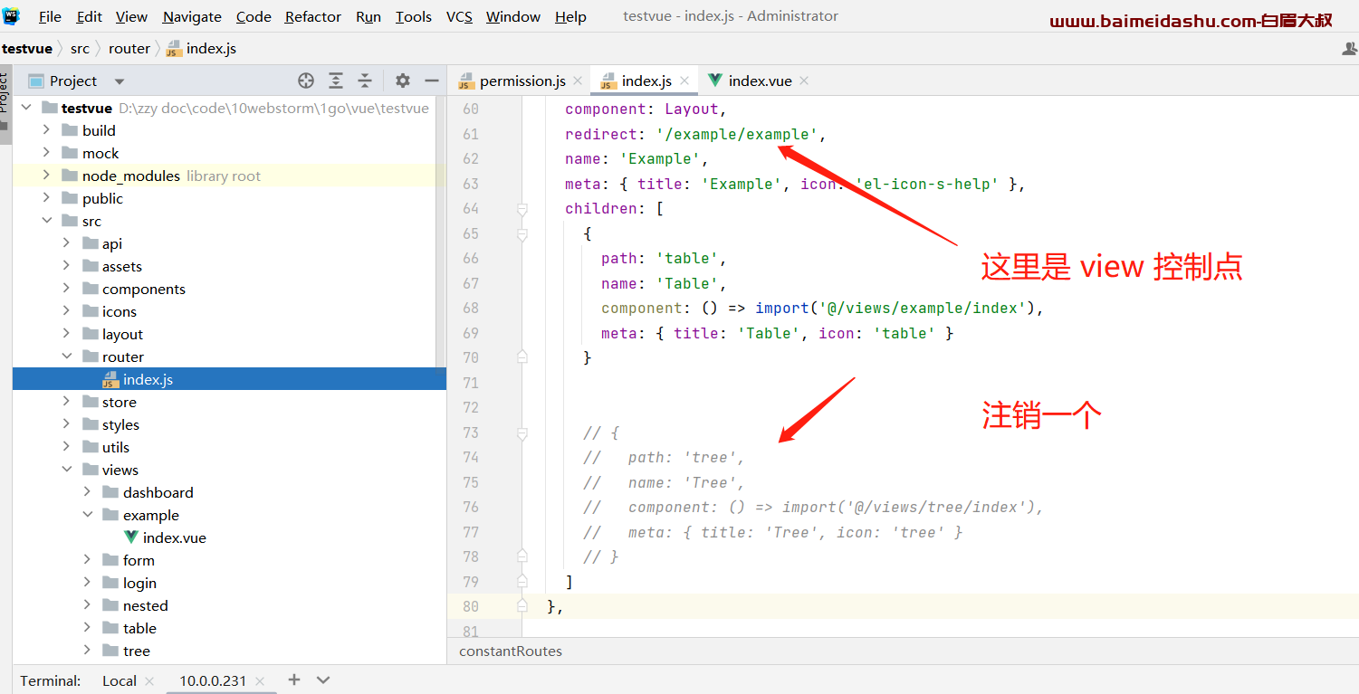Click the fold end marker at line 80

coord(522,606)
